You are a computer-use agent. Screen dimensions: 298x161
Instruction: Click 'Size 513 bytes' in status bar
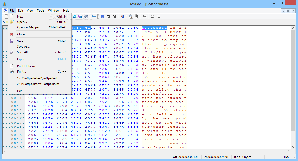coord(242,157)
